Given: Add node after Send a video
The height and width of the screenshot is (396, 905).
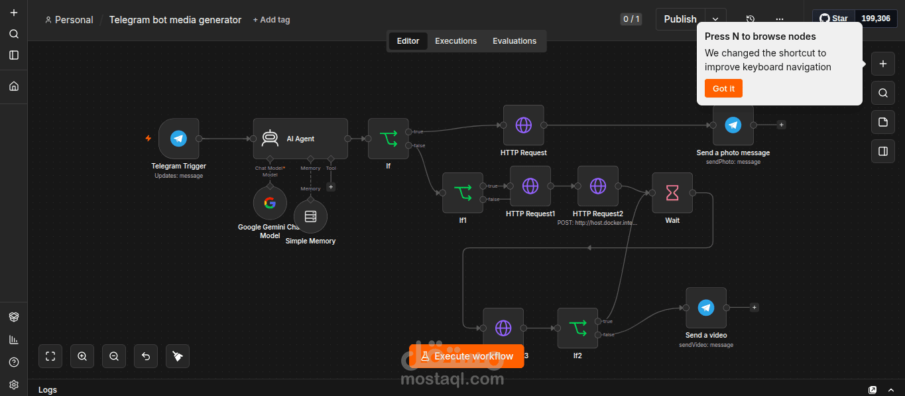Looking at the screenshot, I should tap(754, 308).
